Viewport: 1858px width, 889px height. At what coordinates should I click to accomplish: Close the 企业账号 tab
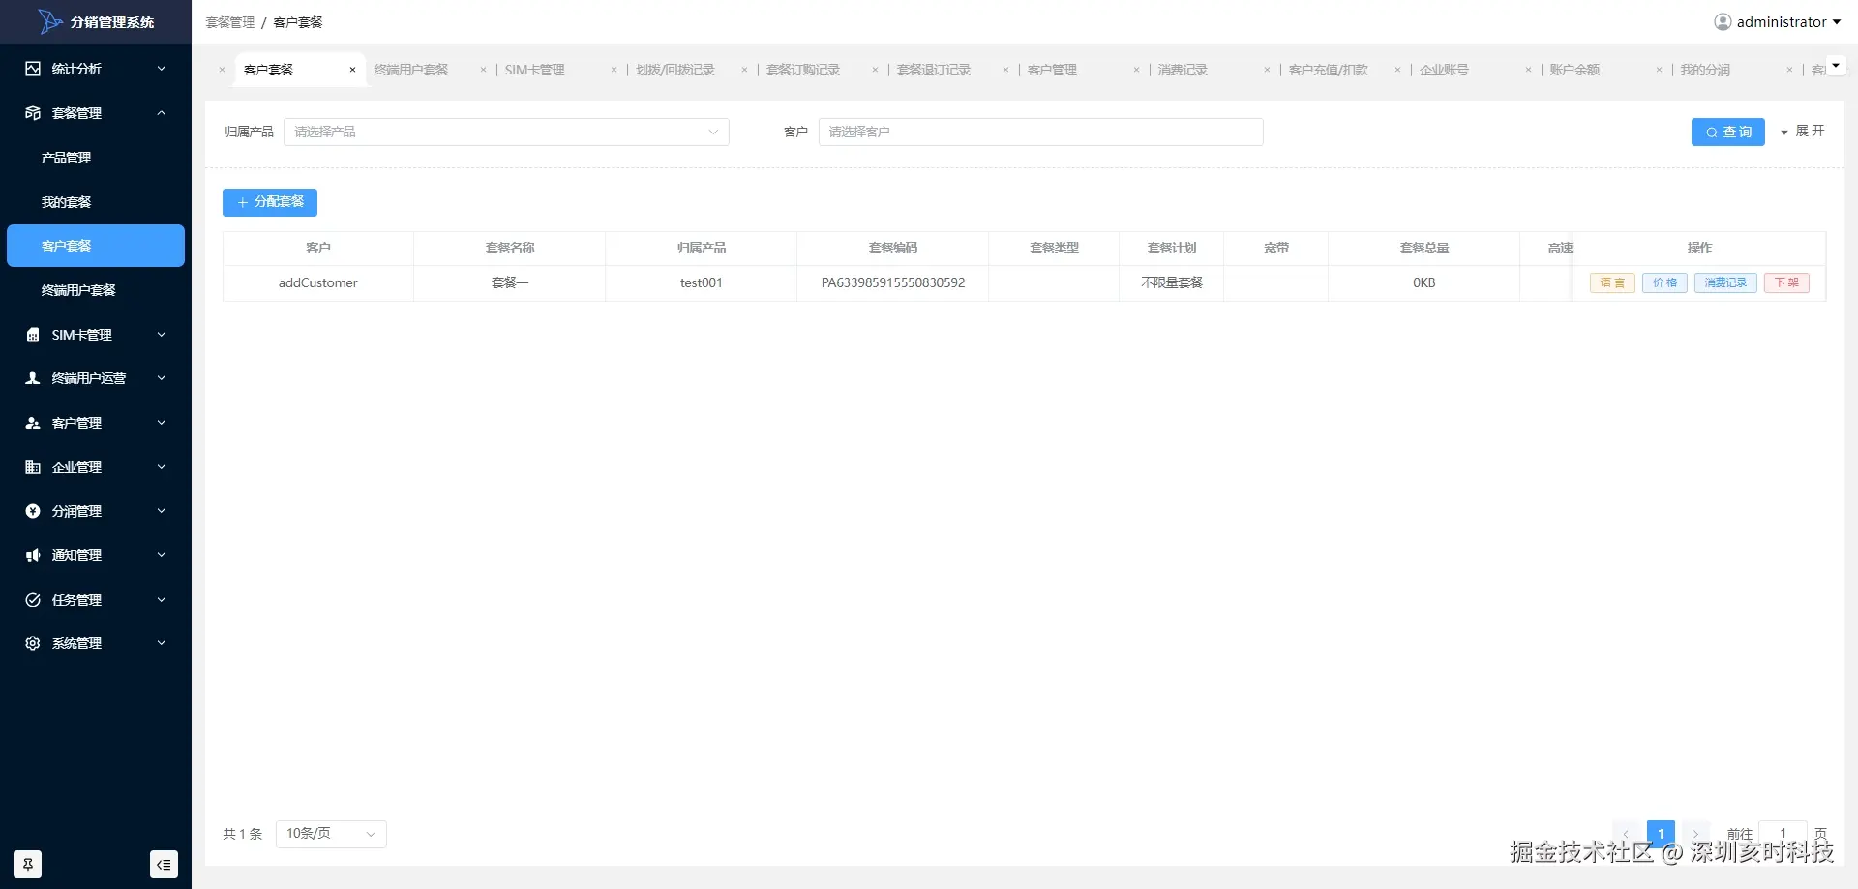tap(1528, 70)
